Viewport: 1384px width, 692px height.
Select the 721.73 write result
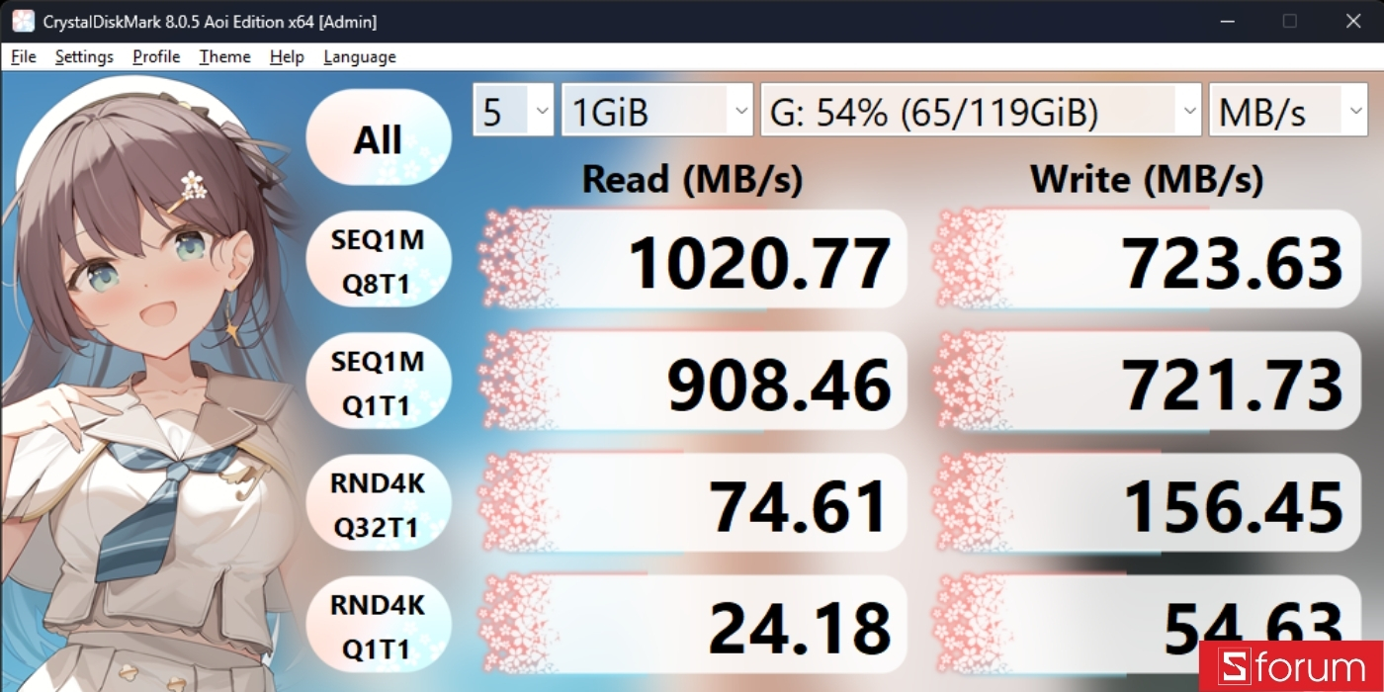point(1147,382)
